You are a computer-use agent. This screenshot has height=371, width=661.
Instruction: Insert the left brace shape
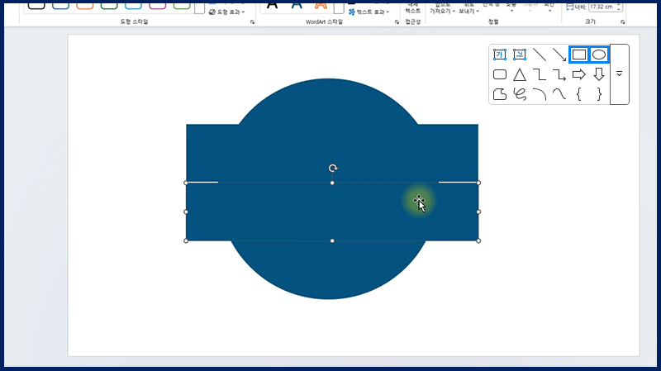(x=579, y=94)
